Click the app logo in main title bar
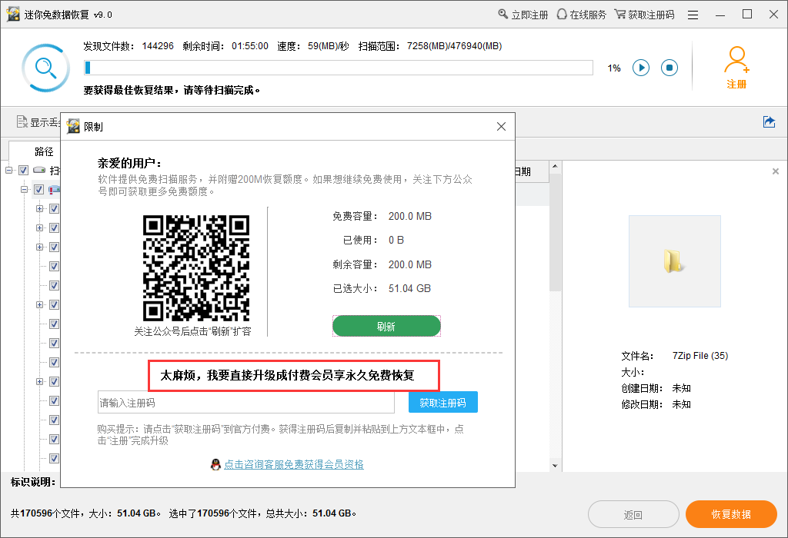 point(13,14)
